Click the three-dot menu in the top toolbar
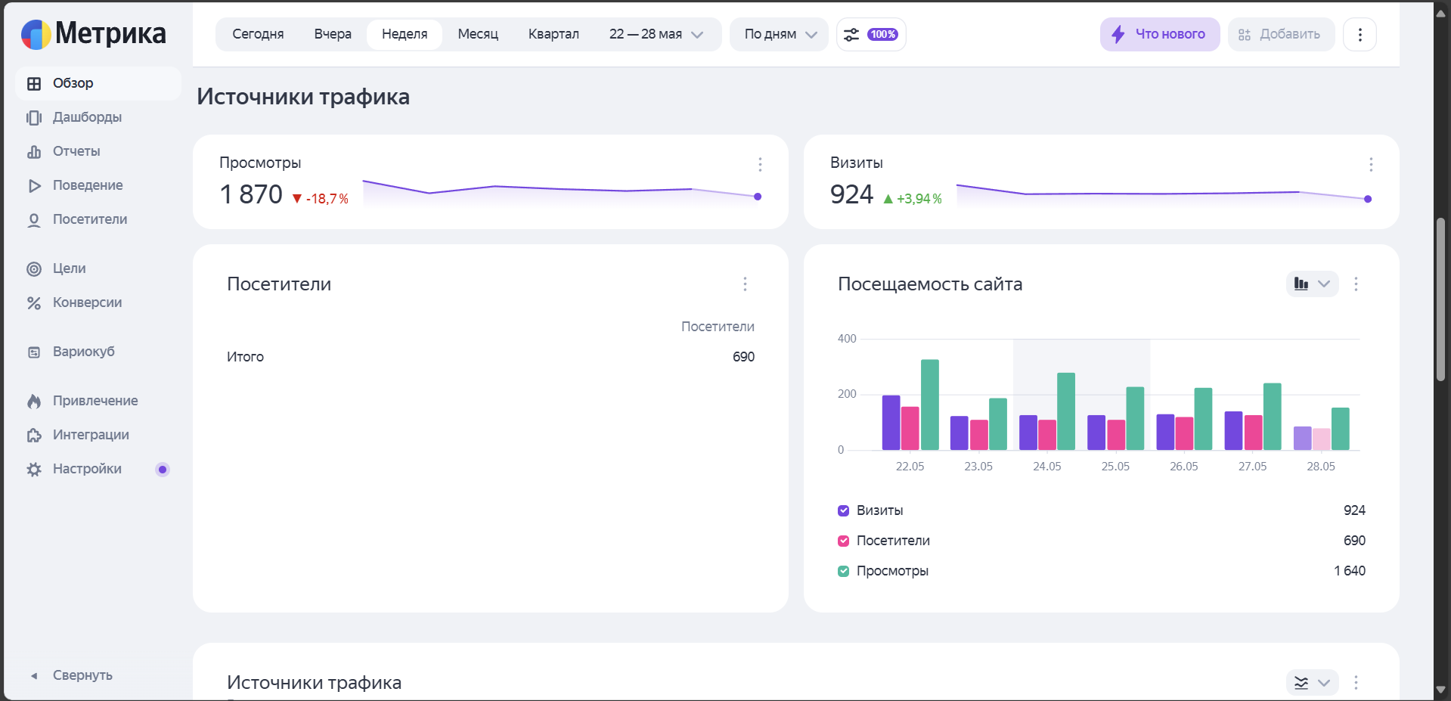Viewport: 1451px width, 701px height. 1360,34
